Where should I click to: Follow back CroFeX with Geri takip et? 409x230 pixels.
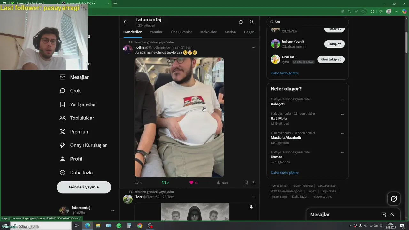pyautogui.click(x=331, y=59)
